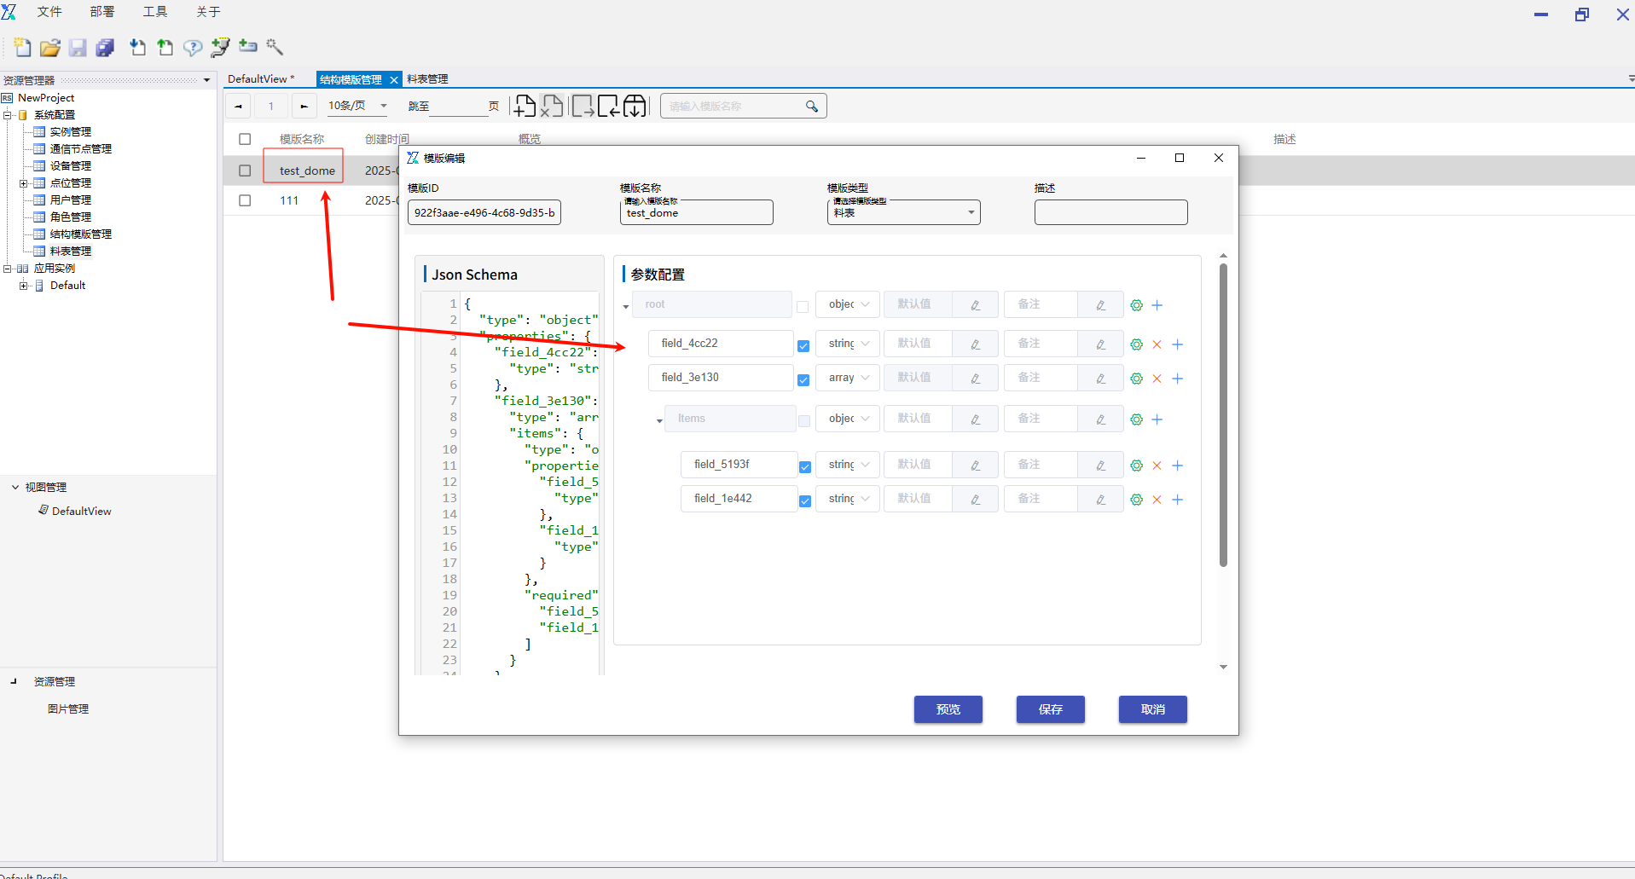The image size is (1635, 879).
Task: Add sibling node after field_5193f
Action: pyautogui.click(x=1177, y=466)
